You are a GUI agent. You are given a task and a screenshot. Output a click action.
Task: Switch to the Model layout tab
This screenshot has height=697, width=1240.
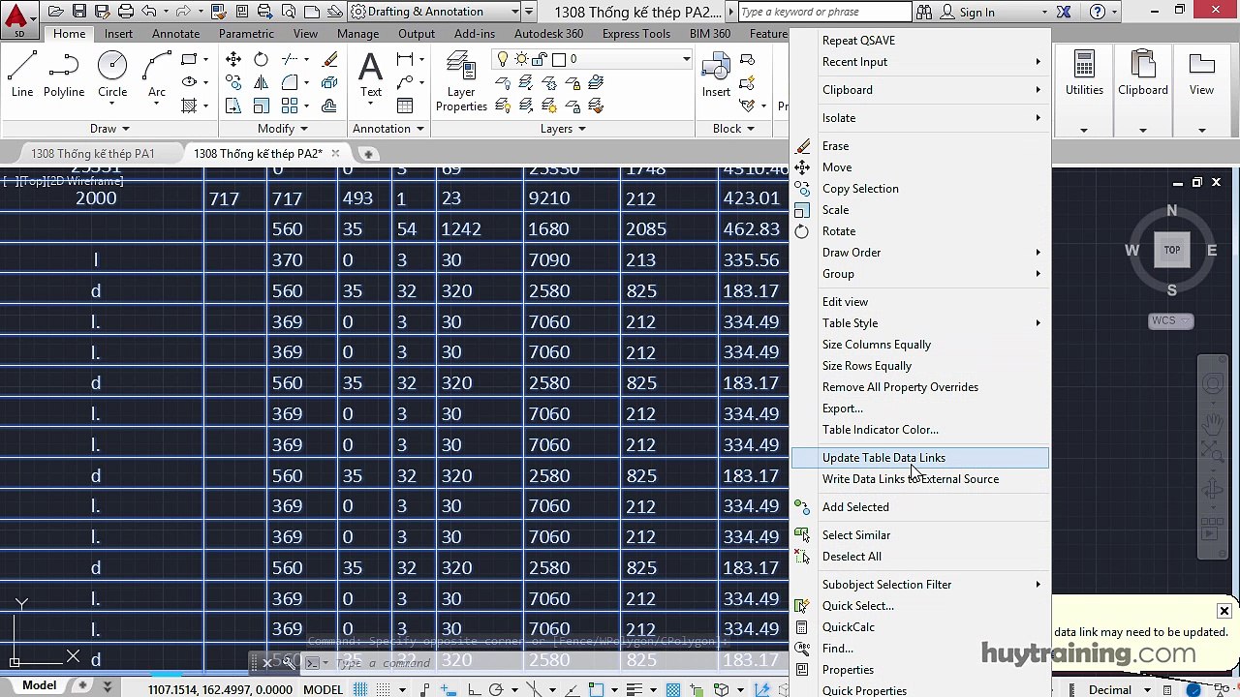pos(40,685)
